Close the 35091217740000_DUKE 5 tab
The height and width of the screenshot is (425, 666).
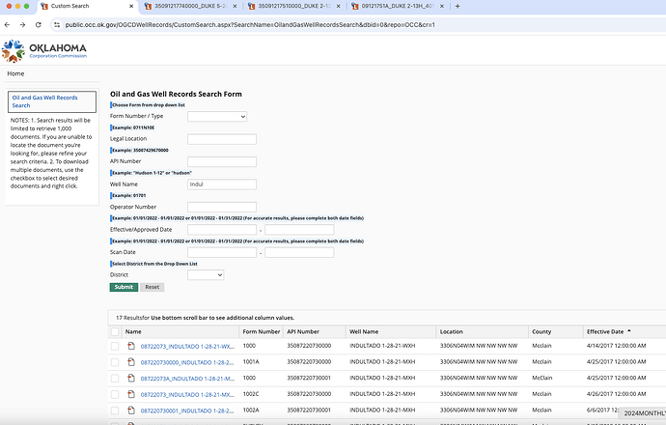(235, 6)
